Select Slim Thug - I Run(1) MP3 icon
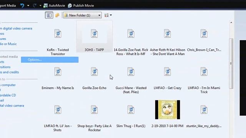This screenshot has width=246, height=138. [x=131, y=110]
